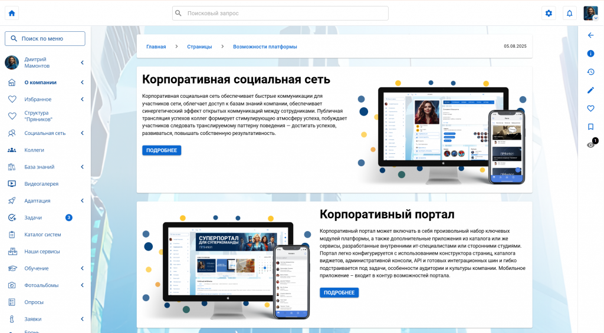
Task: Edit page with the pencil icon
Action: pos(590,90)
